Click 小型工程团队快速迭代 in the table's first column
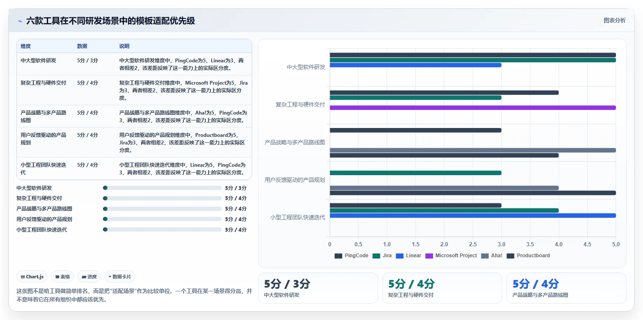The height and width of the screenshot is (320, 643). [x=43, y=169]
